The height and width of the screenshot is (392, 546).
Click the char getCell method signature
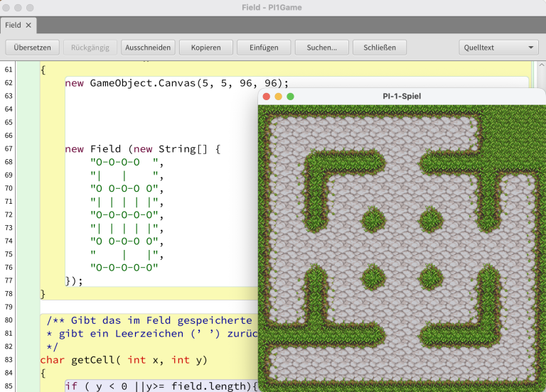point(123,360)
